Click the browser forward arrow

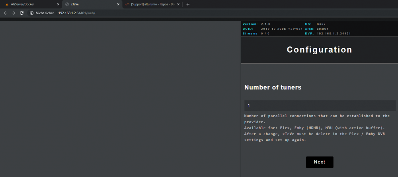point(14,13)
